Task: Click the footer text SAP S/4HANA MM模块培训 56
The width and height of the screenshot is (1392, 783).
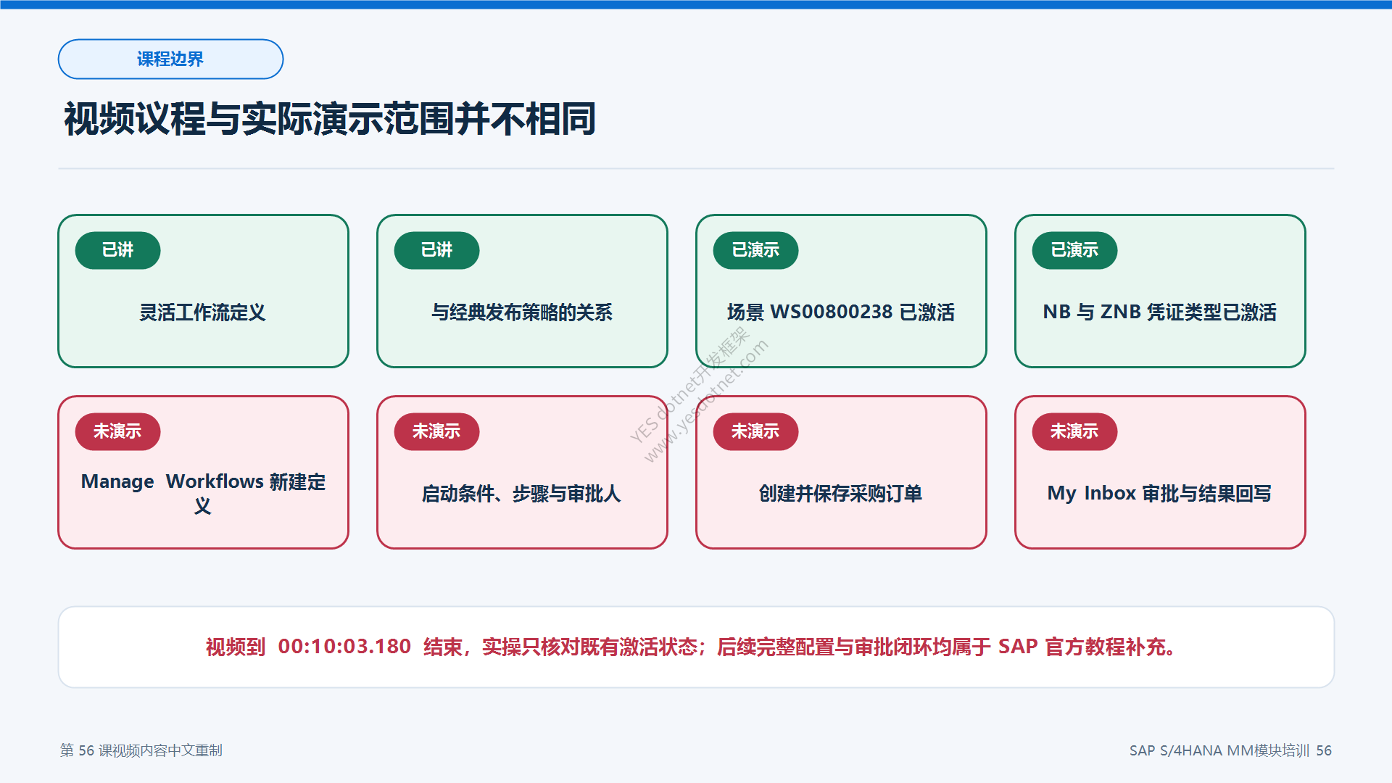Action: 1230,750
